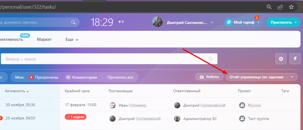Click the – 1 неделя overdue deadline badge
This screenshot has width=303, height=130.
[76, 117]
